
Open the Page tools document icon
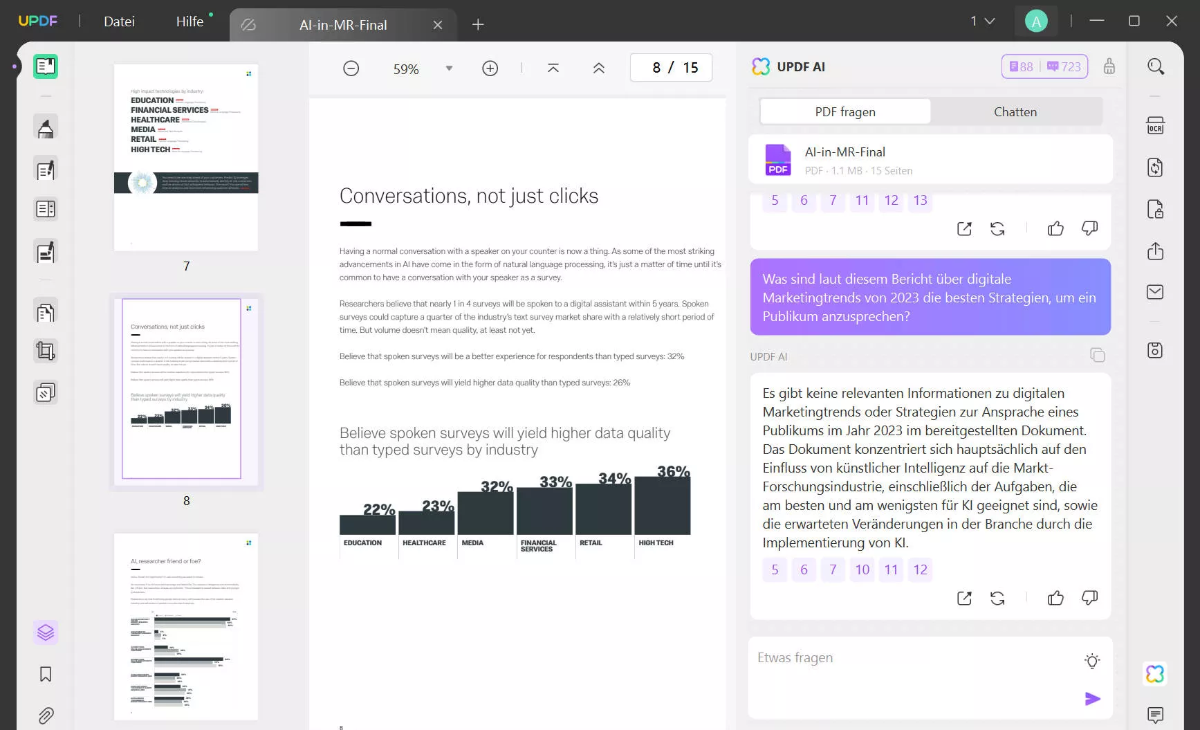pos(46,313)
